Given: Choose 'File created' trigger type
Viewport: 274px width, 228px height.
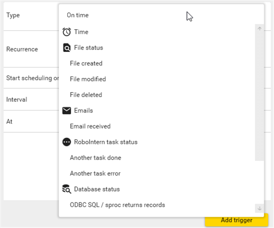Looking at the screenshot, I should coord(86,63).
